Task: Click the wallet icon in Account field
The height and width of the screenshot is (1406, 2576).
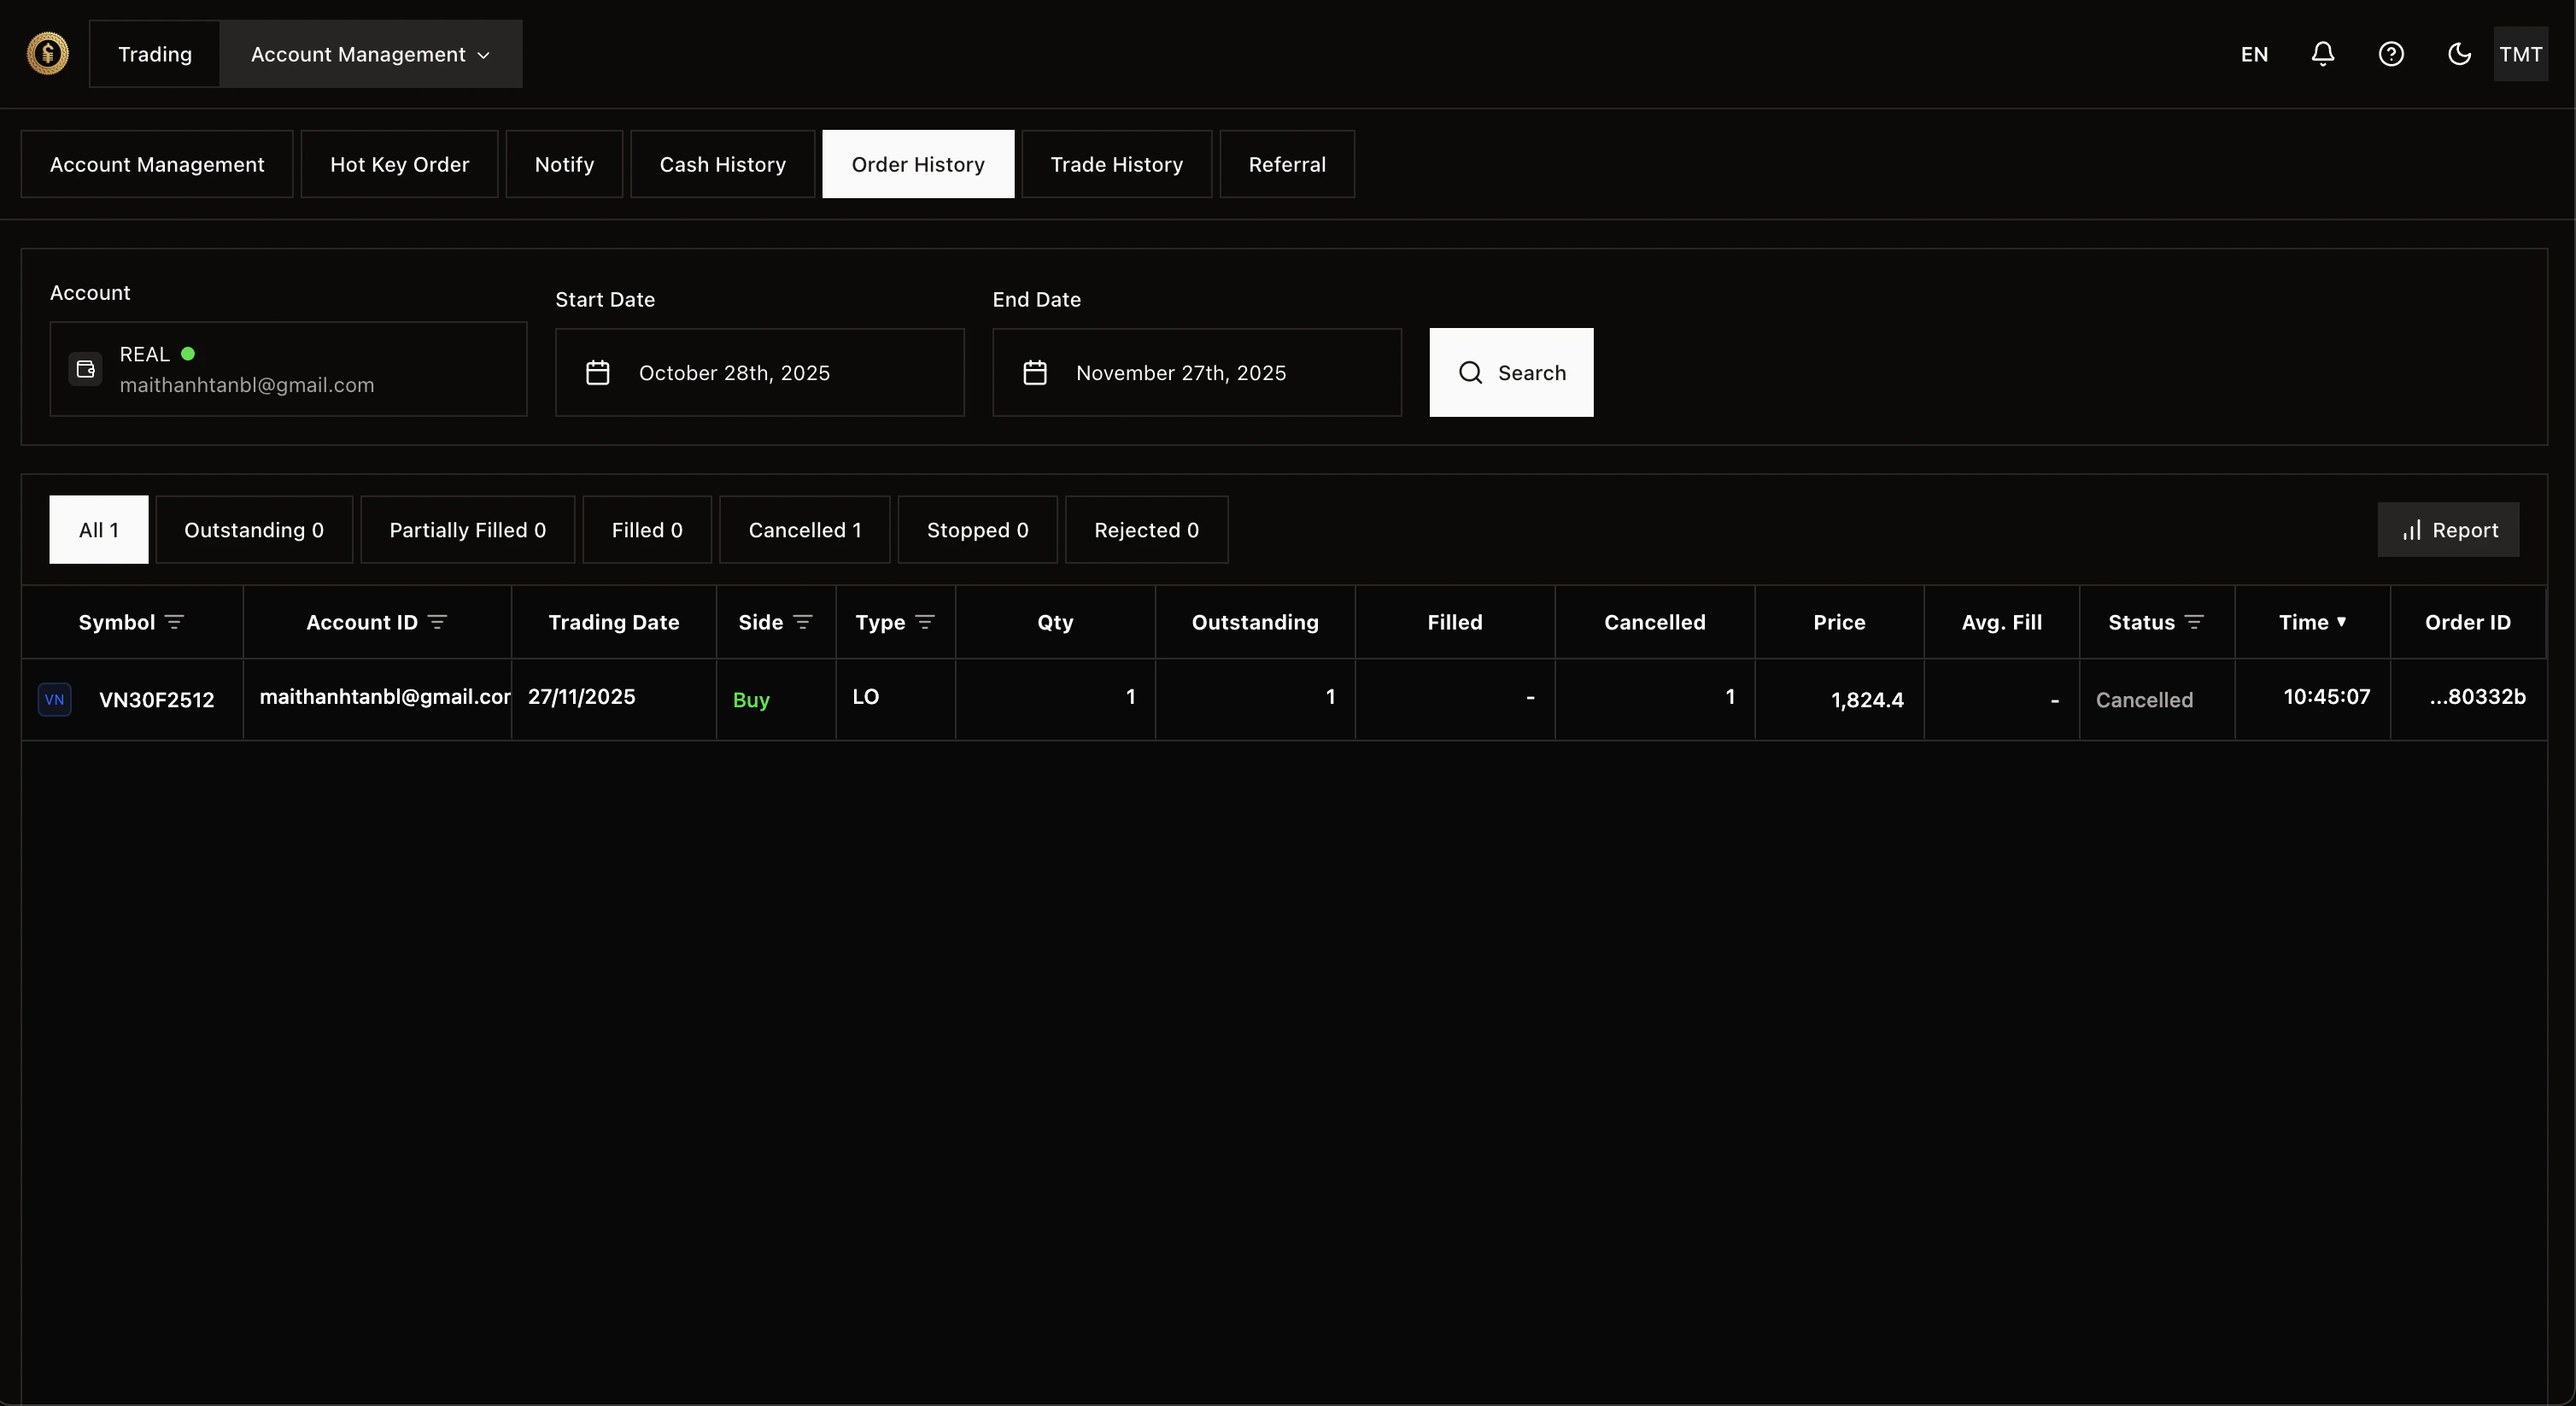Action: click(x=85, y=369)
